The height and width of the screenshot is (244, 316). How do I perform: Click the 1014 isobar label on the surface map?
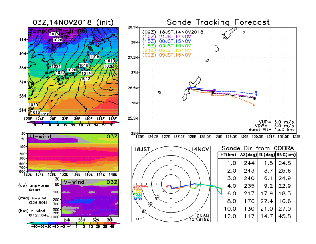86,73
